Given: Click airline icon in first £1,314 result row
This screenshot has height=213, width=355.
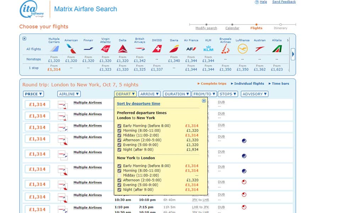Looking at the screenshot, I should 63,105.
